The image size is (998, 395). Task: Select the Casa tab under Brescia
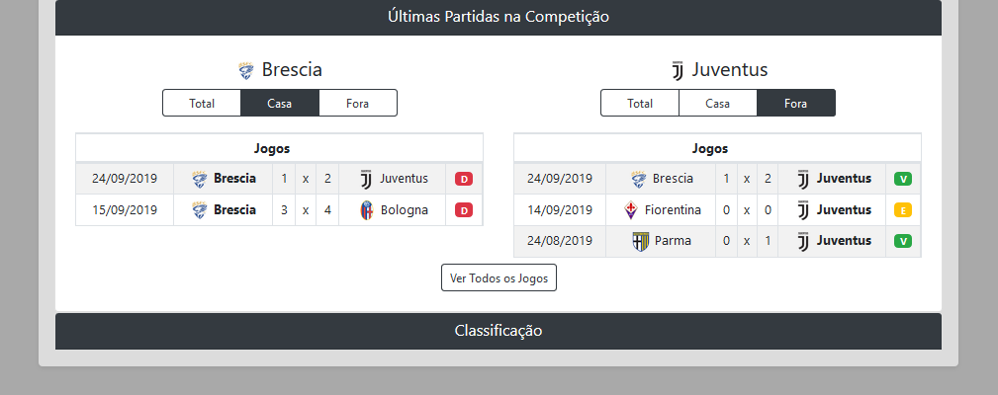(x=280, y=103)
